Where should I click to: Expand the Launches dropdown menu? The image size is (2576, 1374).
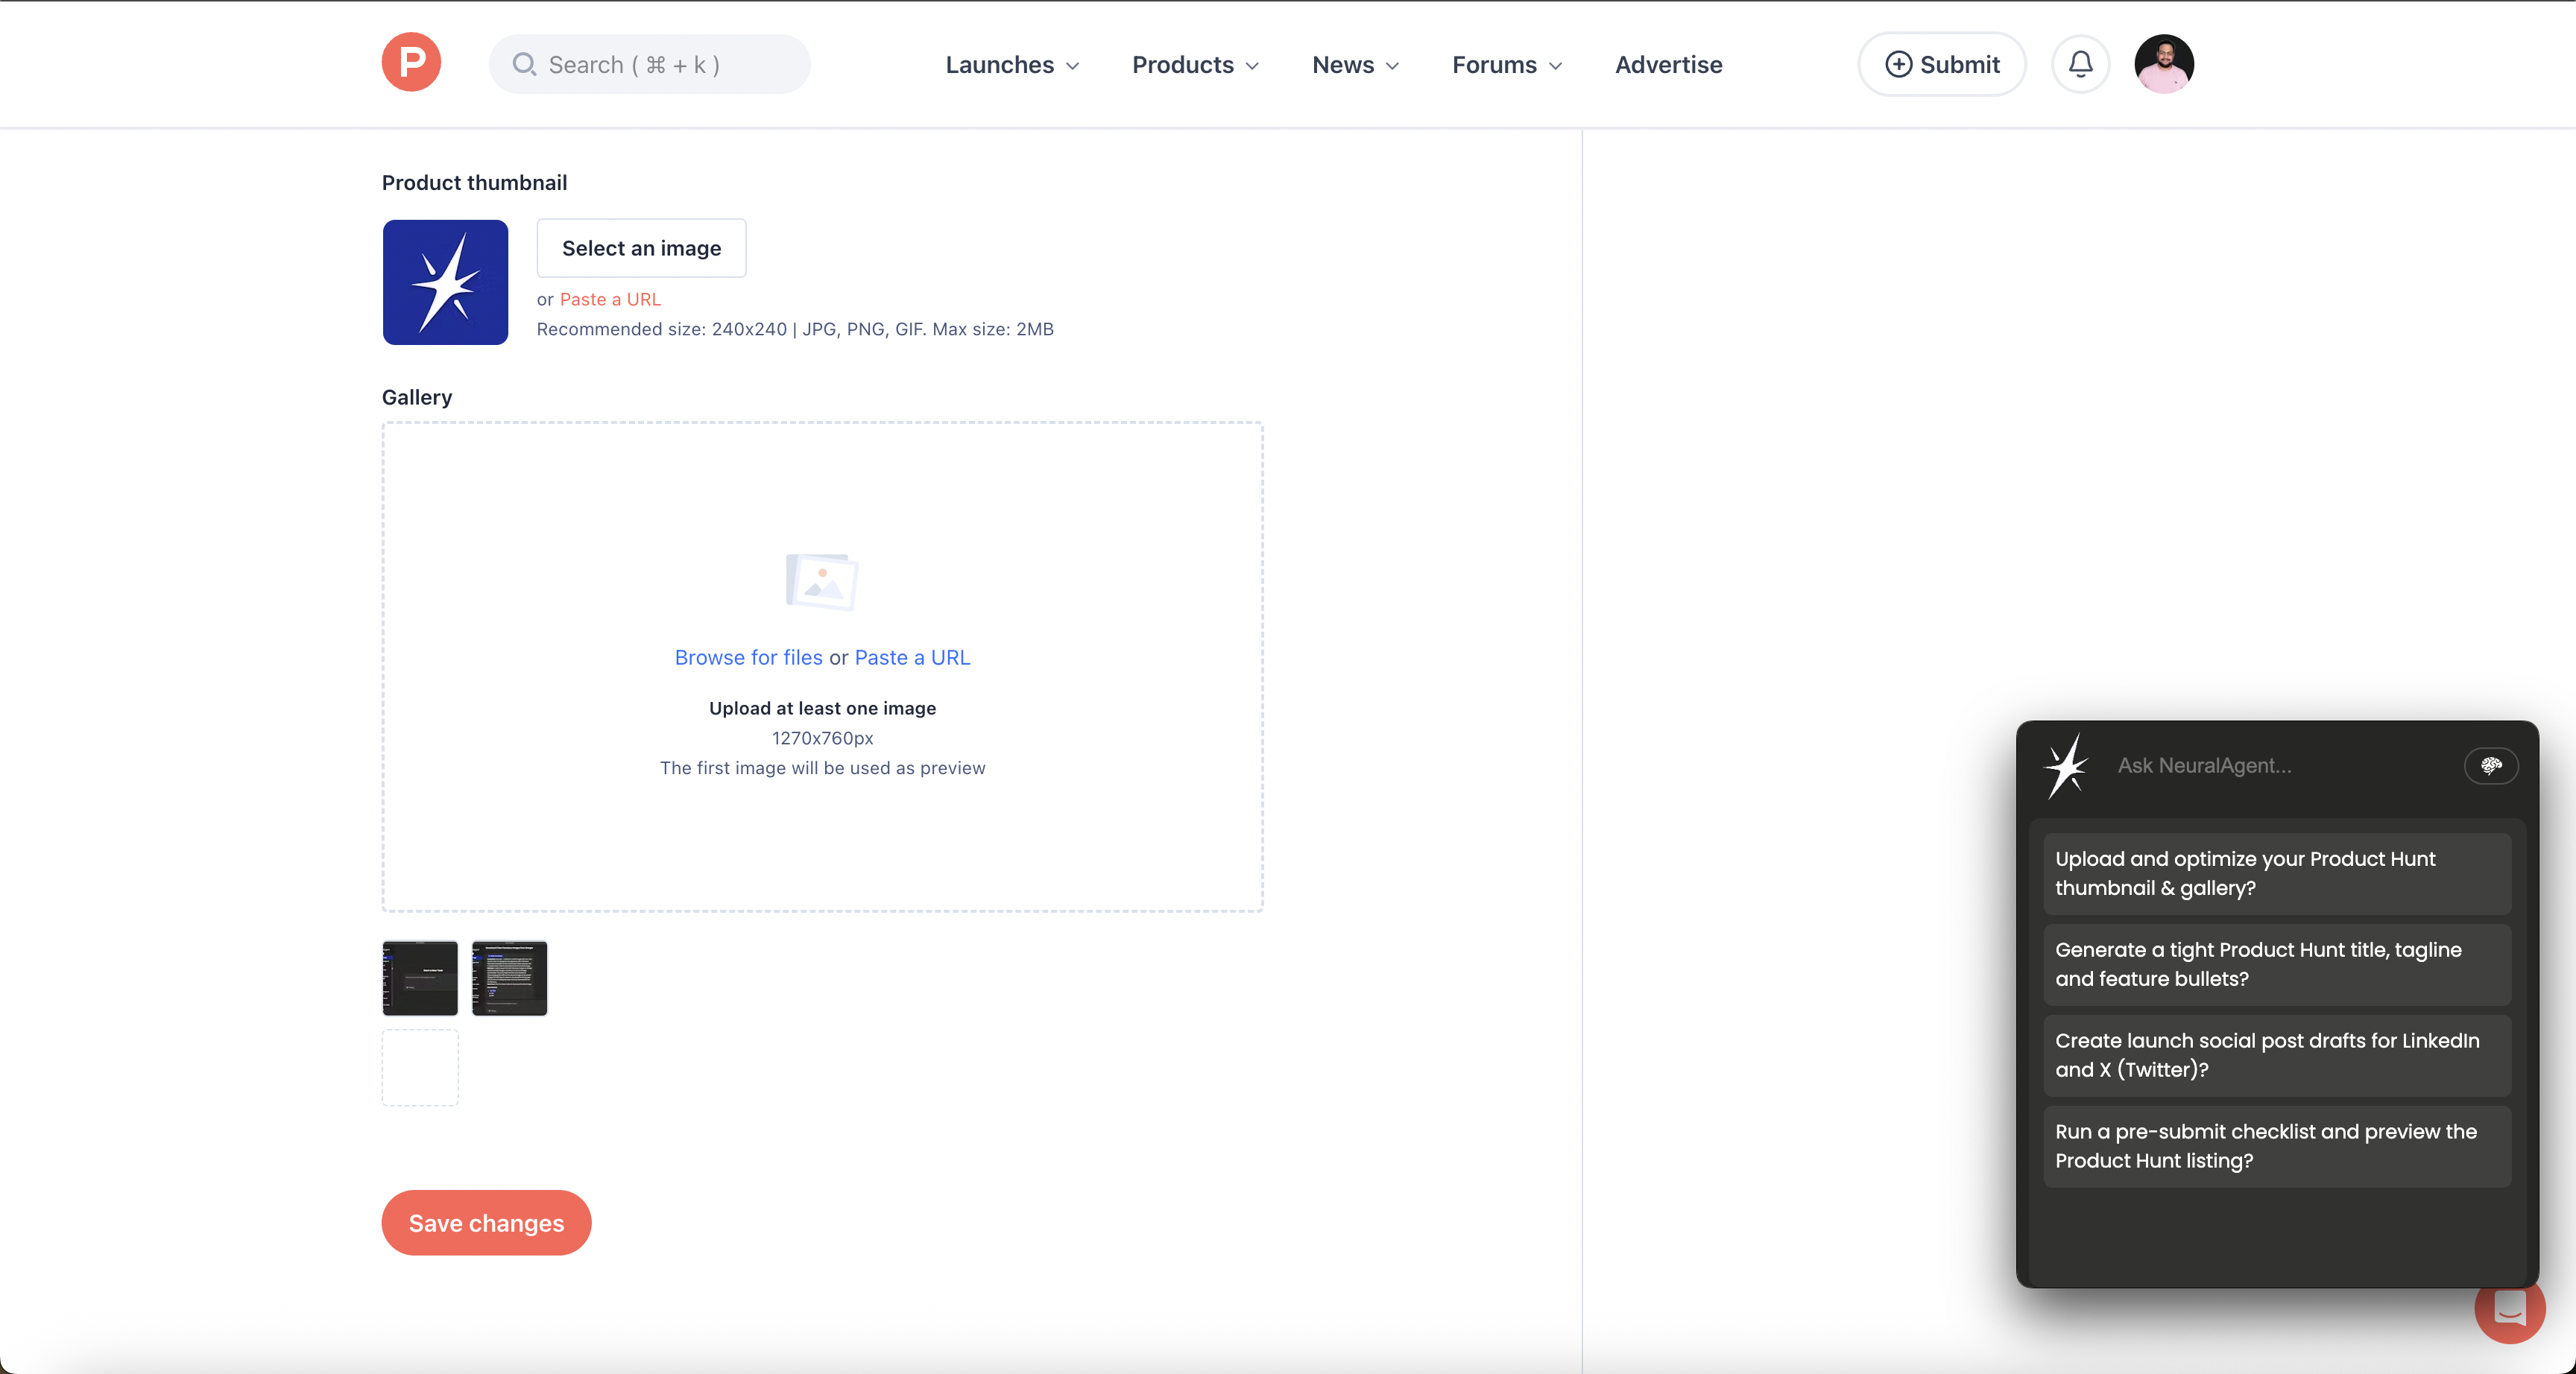1012,65
